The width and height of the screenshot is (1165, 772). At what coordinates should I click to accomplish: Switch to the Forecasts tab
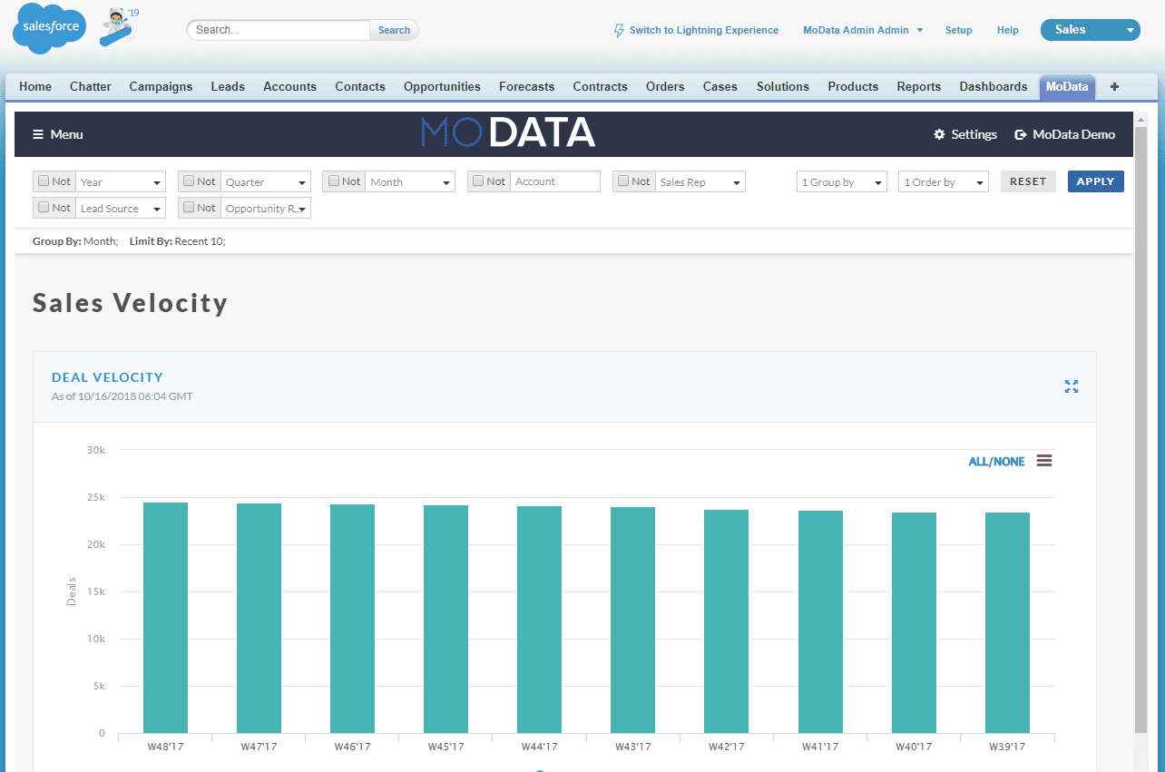click(526, 87)
